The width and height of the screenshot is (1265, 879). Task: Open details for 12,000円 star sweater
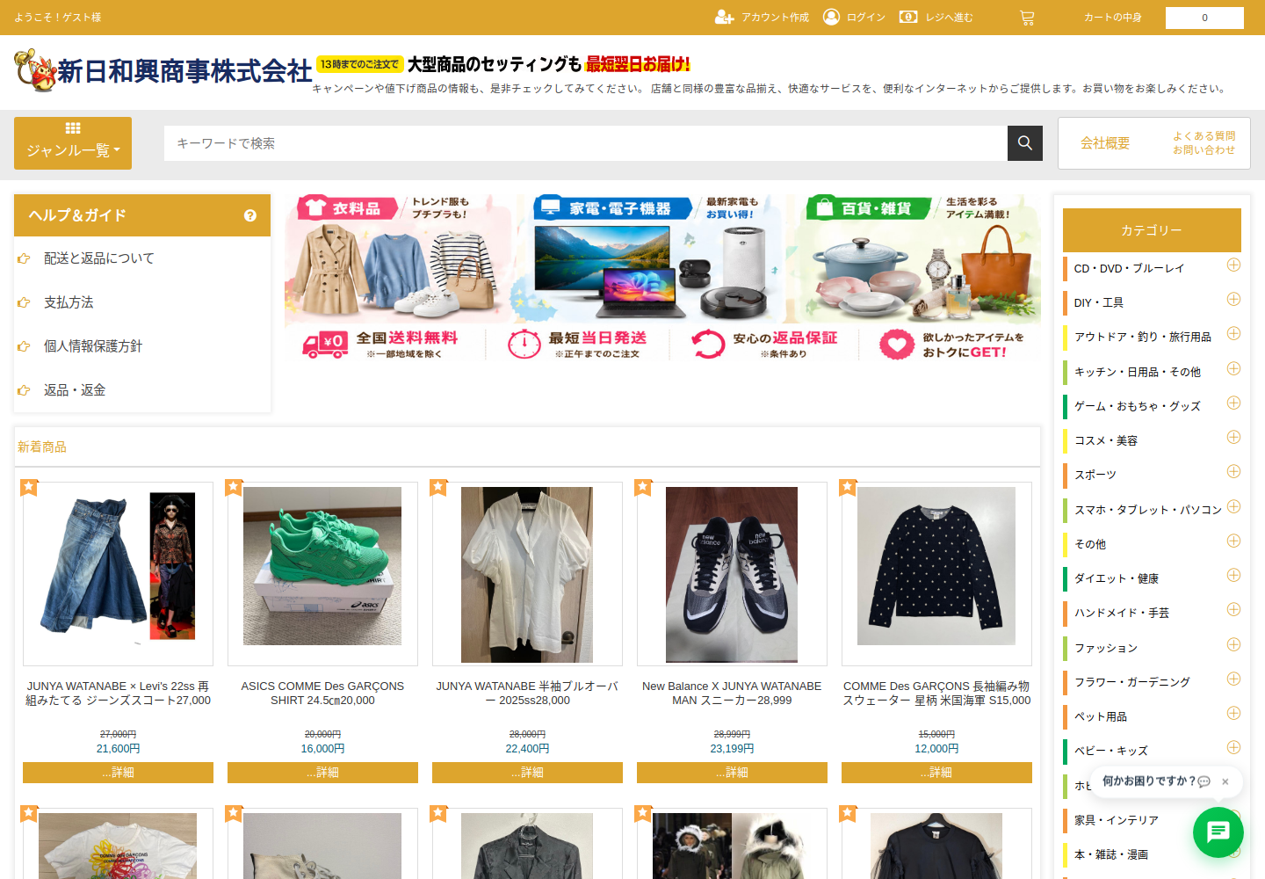click(936, 773)
